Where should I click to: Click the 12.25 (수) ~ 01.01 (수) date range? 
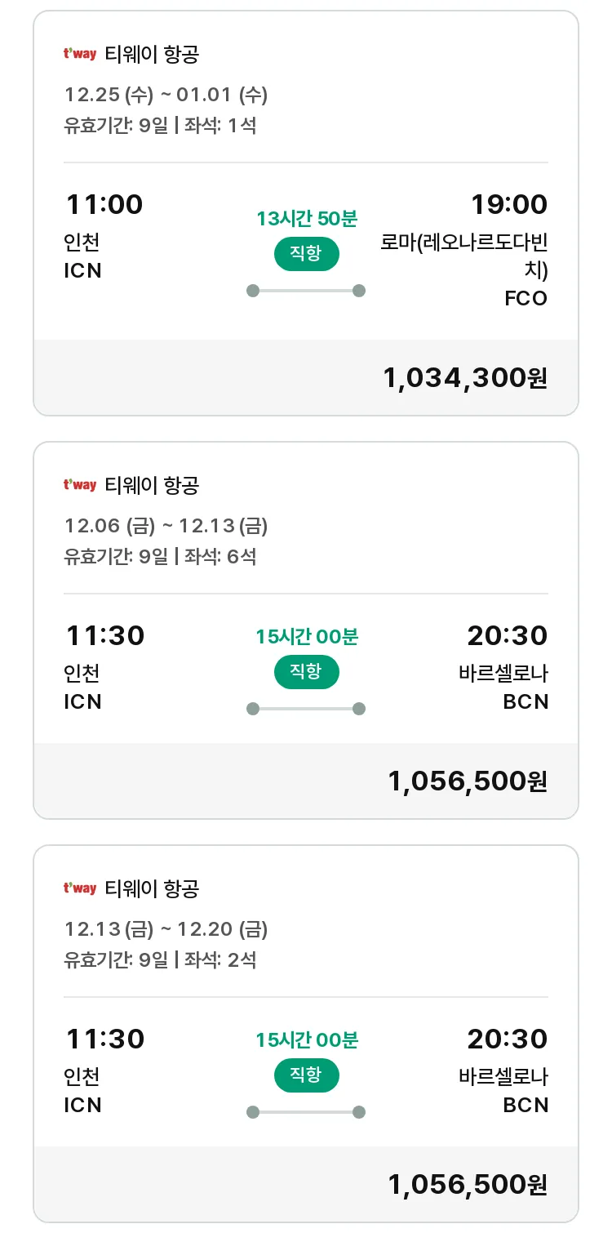pos(166,96)
